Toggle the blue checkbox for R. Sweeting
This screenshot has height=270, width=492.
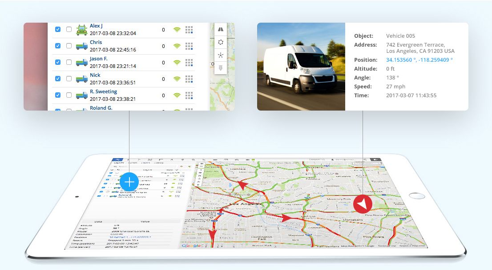coord(58,95)
